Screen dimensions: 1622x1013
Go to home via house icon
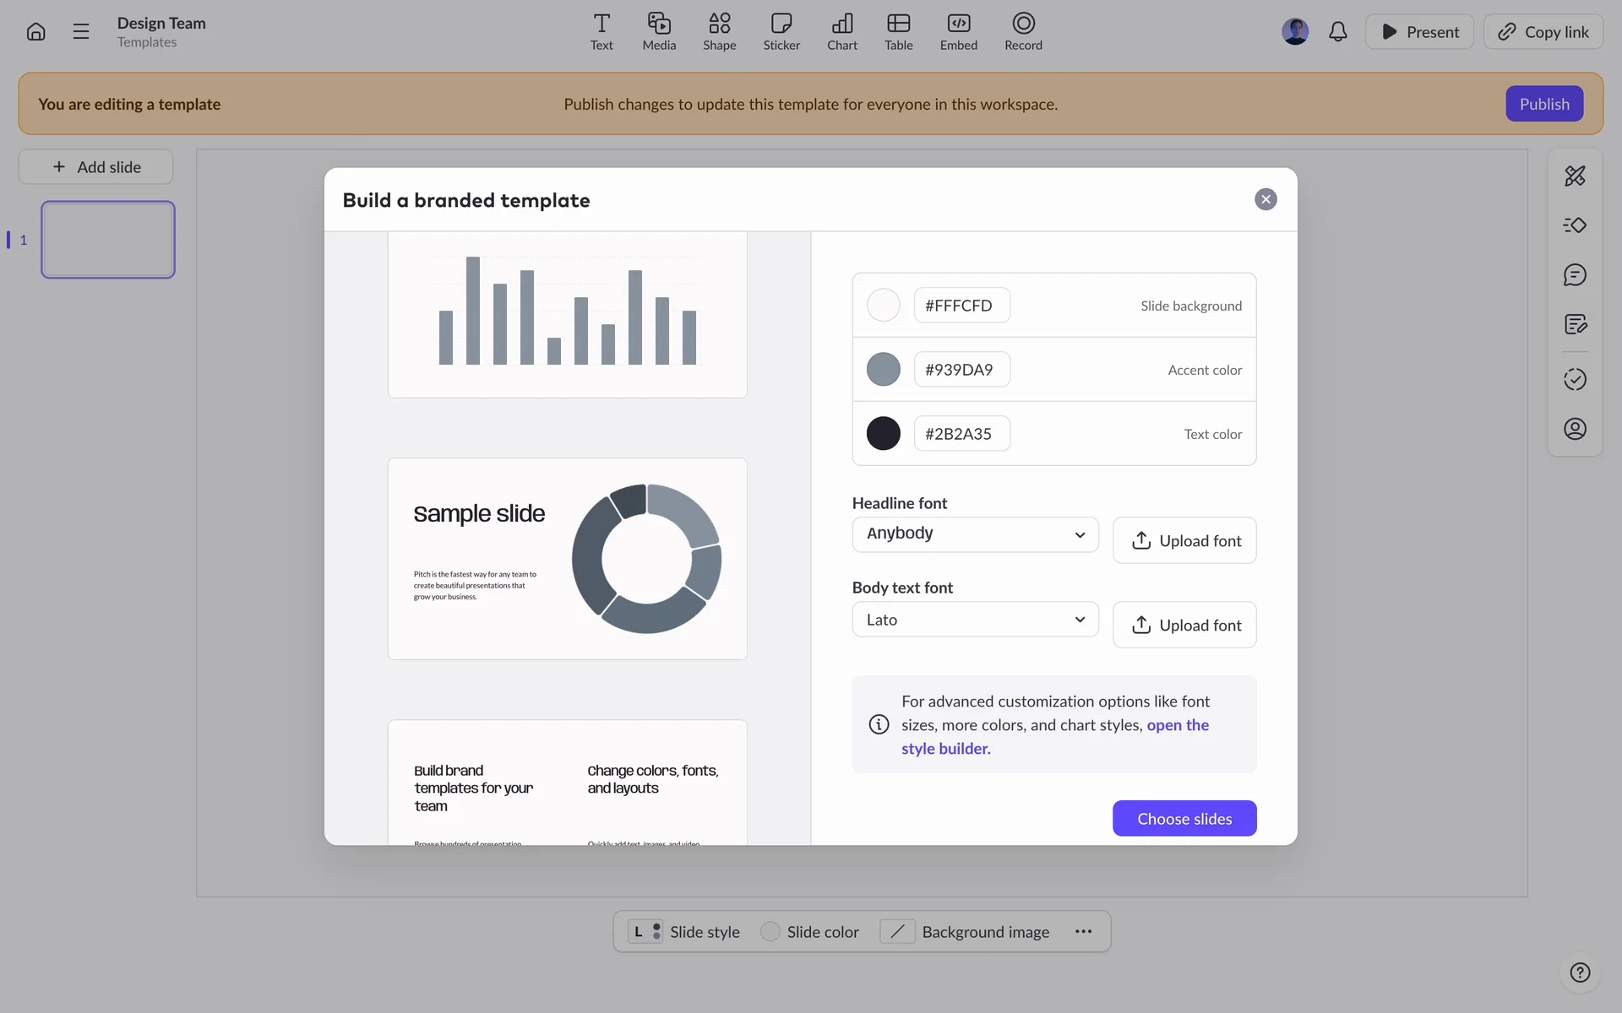point(35,32)
